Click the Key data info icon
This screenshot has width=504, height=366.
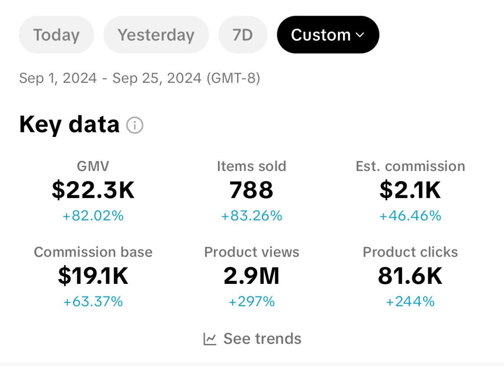[135, 125]
